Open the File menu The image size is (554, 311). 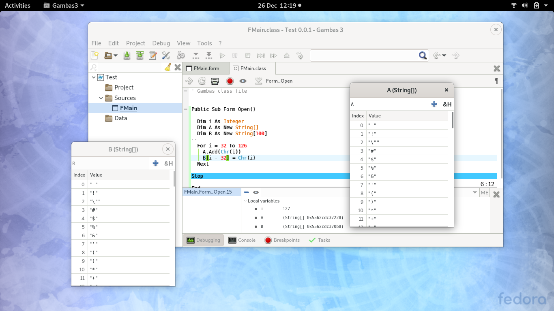pos(96,43)
